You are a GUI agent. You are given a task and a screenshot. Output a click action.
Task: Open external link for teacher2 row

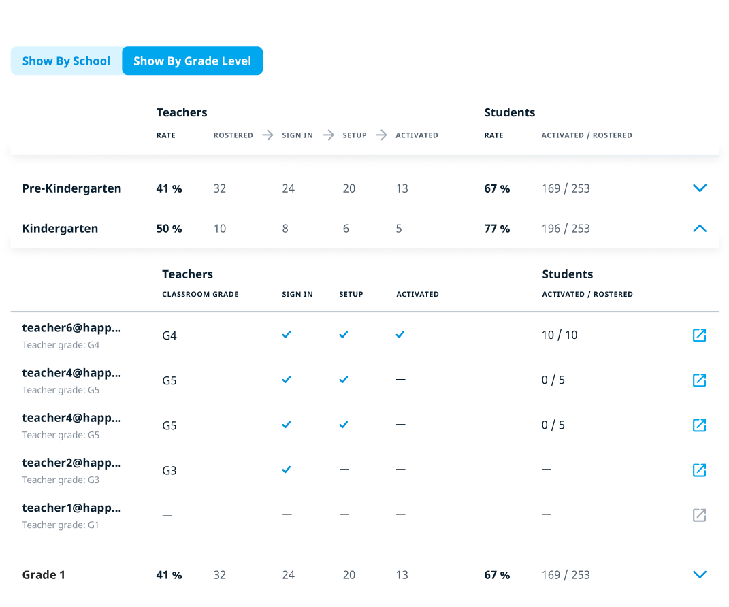pyautogui.click(x=699, y=470)
